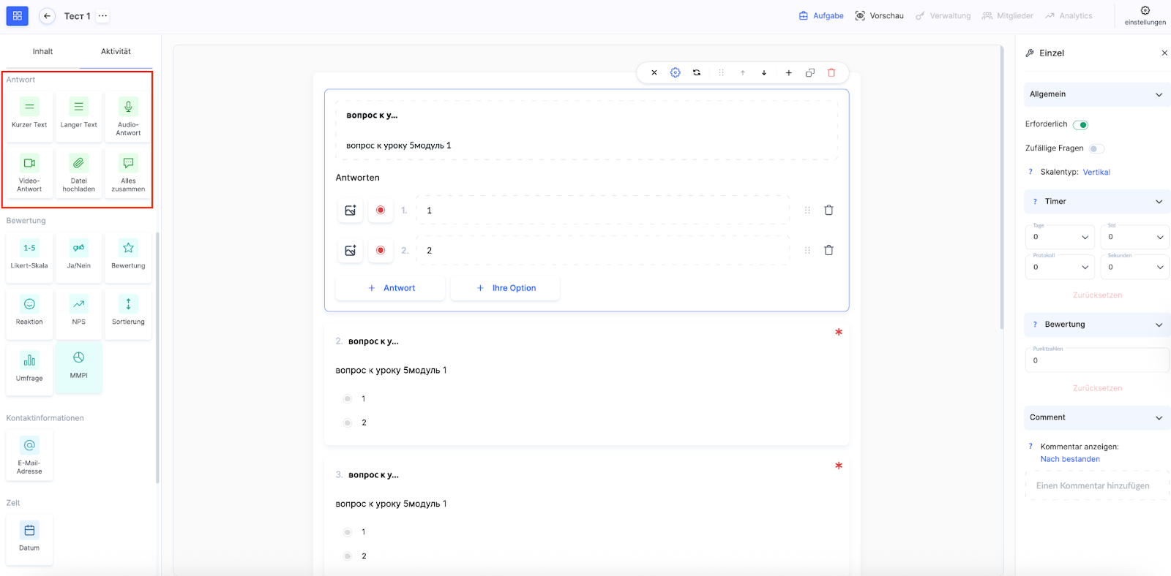Select the Likert-Skala rating block
Viewport: 1171px width, 576px height.
coord(29,256)
